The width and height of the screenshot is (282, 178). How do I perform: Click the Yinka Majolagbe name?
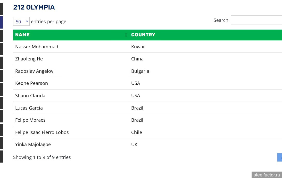(x=33, y=145)
